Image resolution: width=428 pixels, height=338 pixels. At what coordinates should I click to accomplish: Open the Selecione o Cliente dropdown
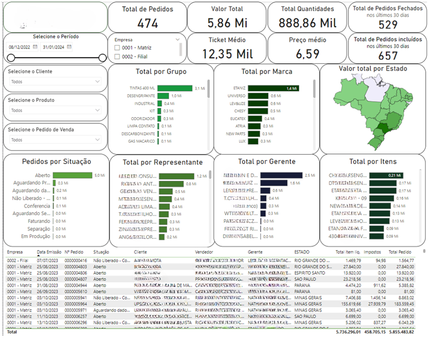56,82
